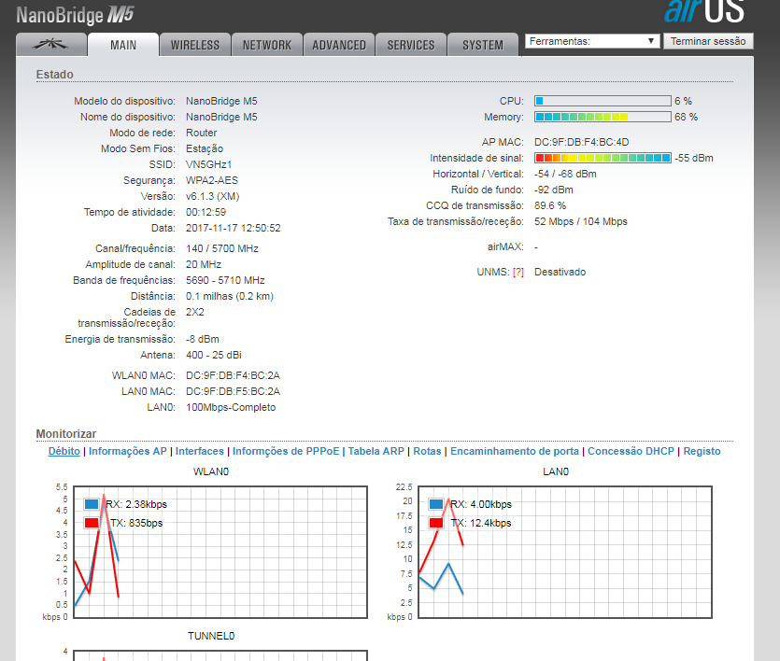Select the 100Mbps-Completo LAN0 status

coord(231,408)
